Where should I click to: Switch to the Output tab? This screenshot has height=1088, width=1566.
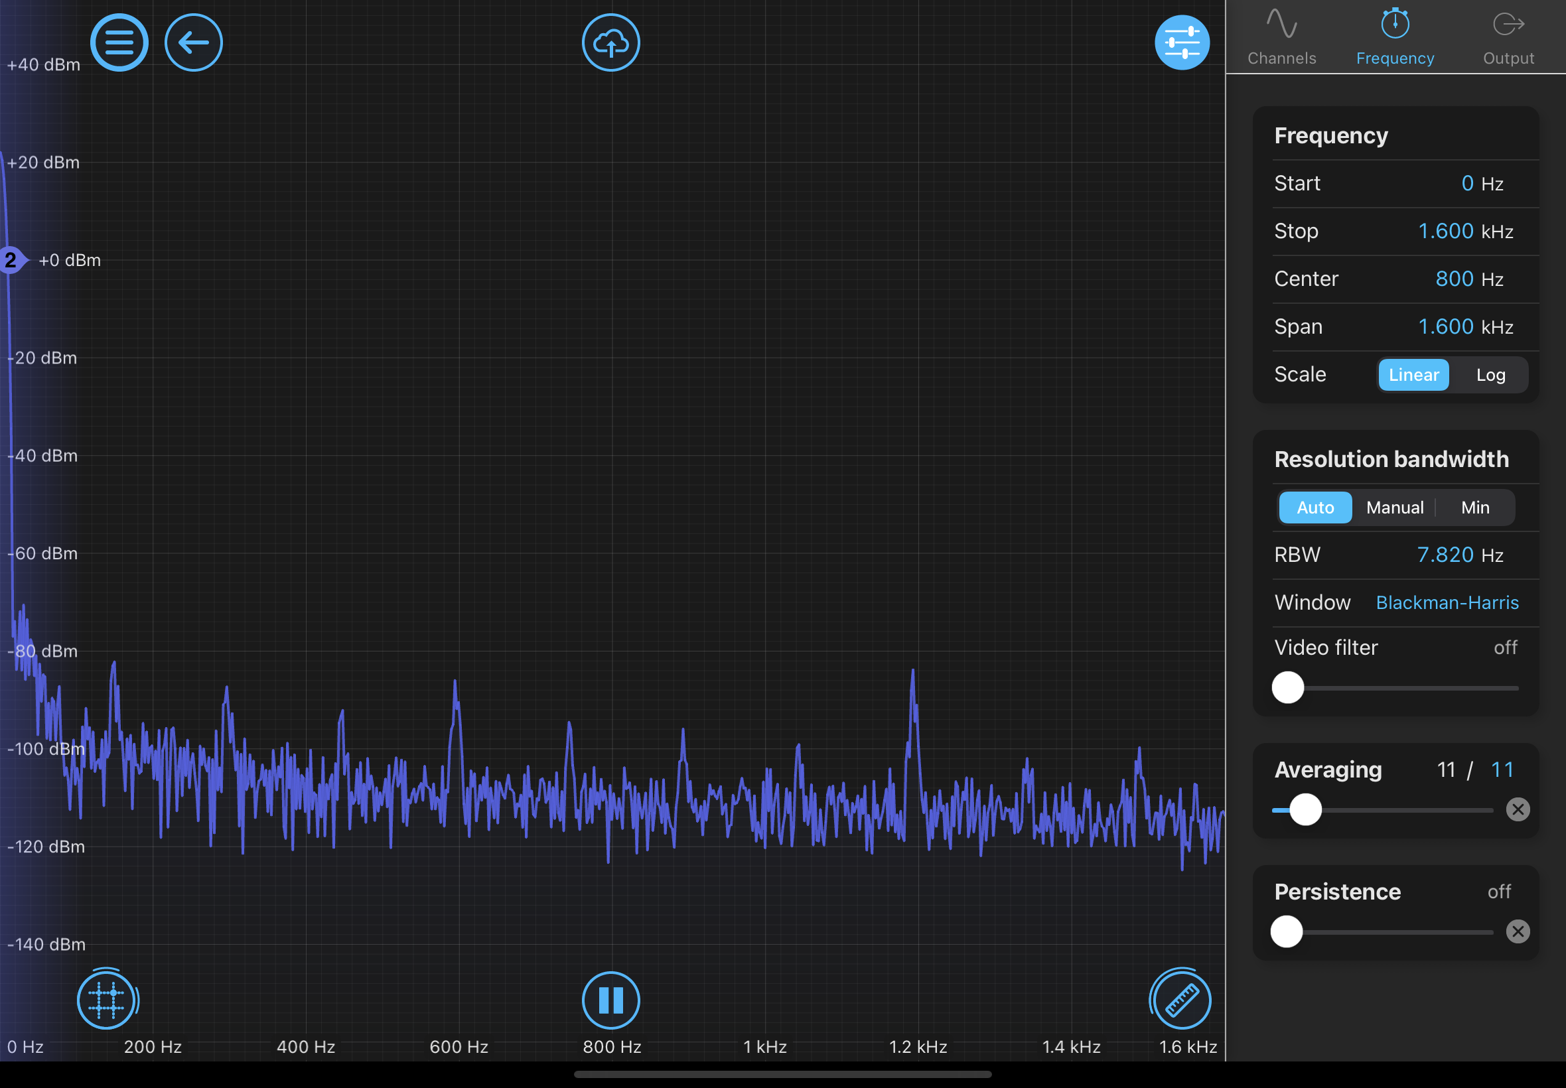(x=1508, y=38)
